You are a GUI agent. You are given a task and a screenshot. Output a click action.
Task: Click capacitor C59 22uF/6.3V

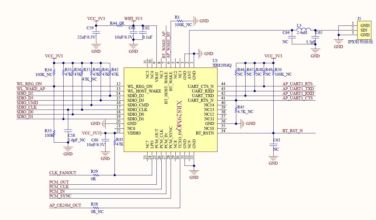pos(96,32)
